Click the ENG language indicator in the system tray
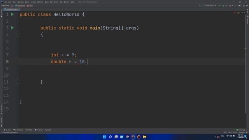Image resolution: width=249 pixels, height=140 pixels. tap(223, 136)
